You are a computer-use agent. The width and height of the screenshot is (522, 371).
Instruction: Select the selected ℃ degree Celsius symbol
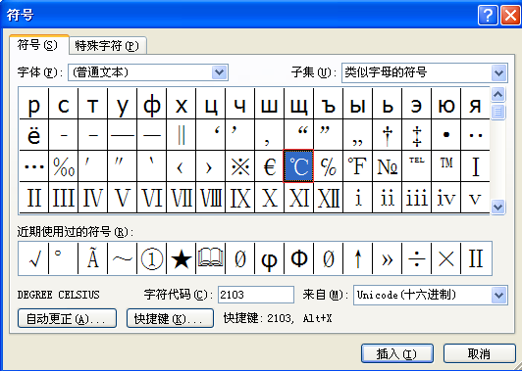tap(298, 166)
